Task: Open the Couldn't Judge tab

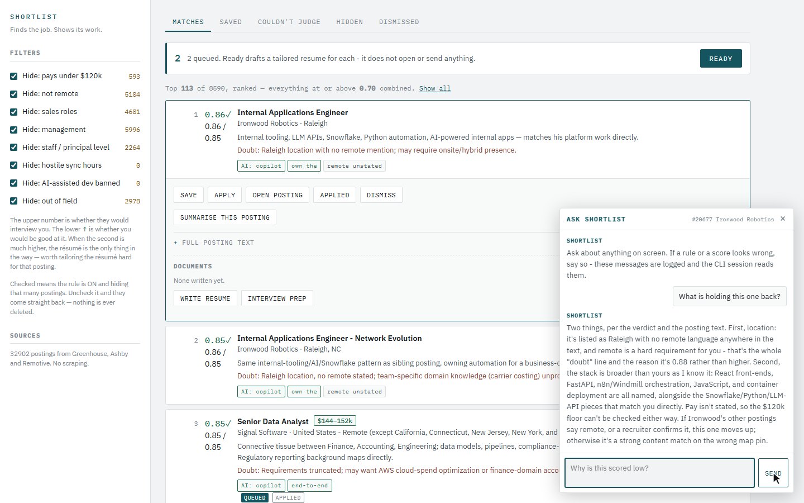Action: pos(289,22)
